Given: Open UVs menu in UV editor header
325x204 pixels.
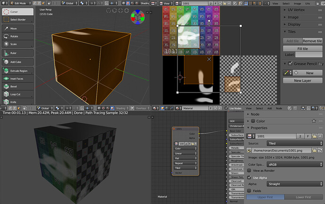Looking at the screenshot, I should click(x=308, y=3).
